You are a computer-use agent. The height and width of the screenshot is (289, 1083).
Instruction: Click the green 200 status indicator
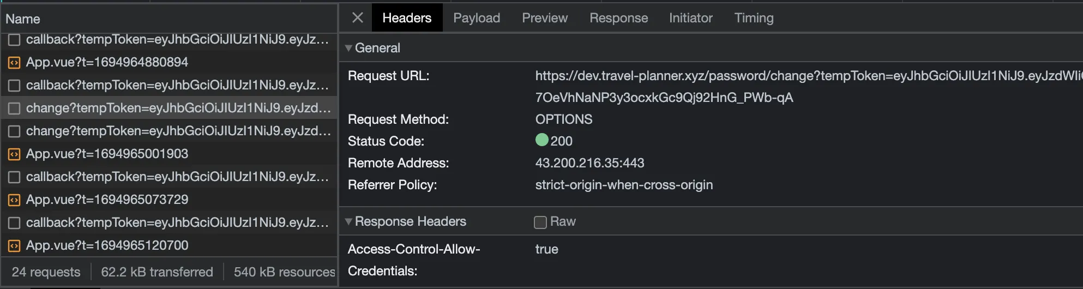(x=542, y=140)
